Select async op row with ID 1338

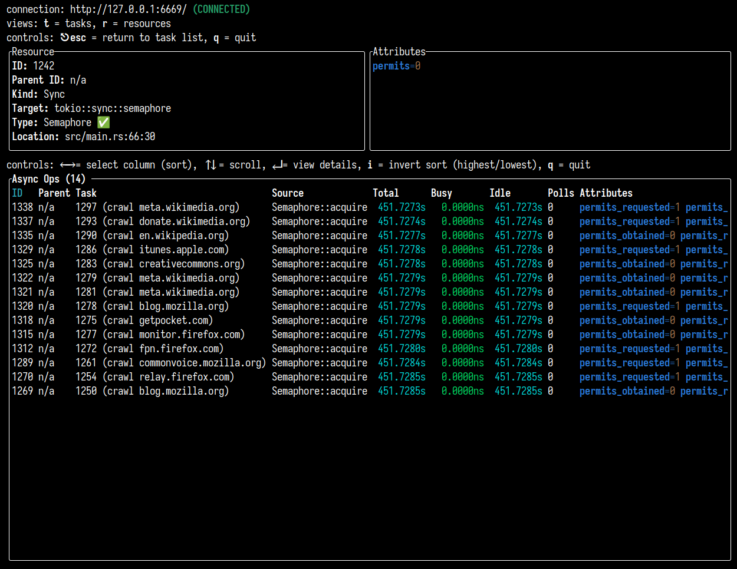370,207
